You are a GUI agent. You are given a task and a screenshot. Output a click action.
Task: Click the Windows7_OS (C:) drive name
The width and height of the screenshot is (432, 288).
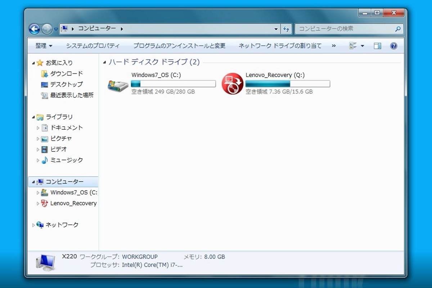pyautogui.click(x=156, y=75)
